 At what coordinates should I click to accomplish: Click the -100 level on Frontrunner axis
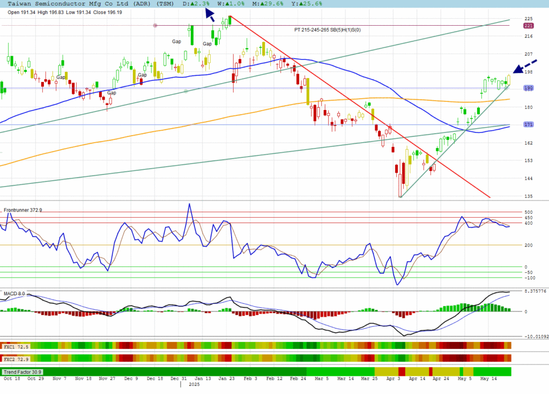530,278
